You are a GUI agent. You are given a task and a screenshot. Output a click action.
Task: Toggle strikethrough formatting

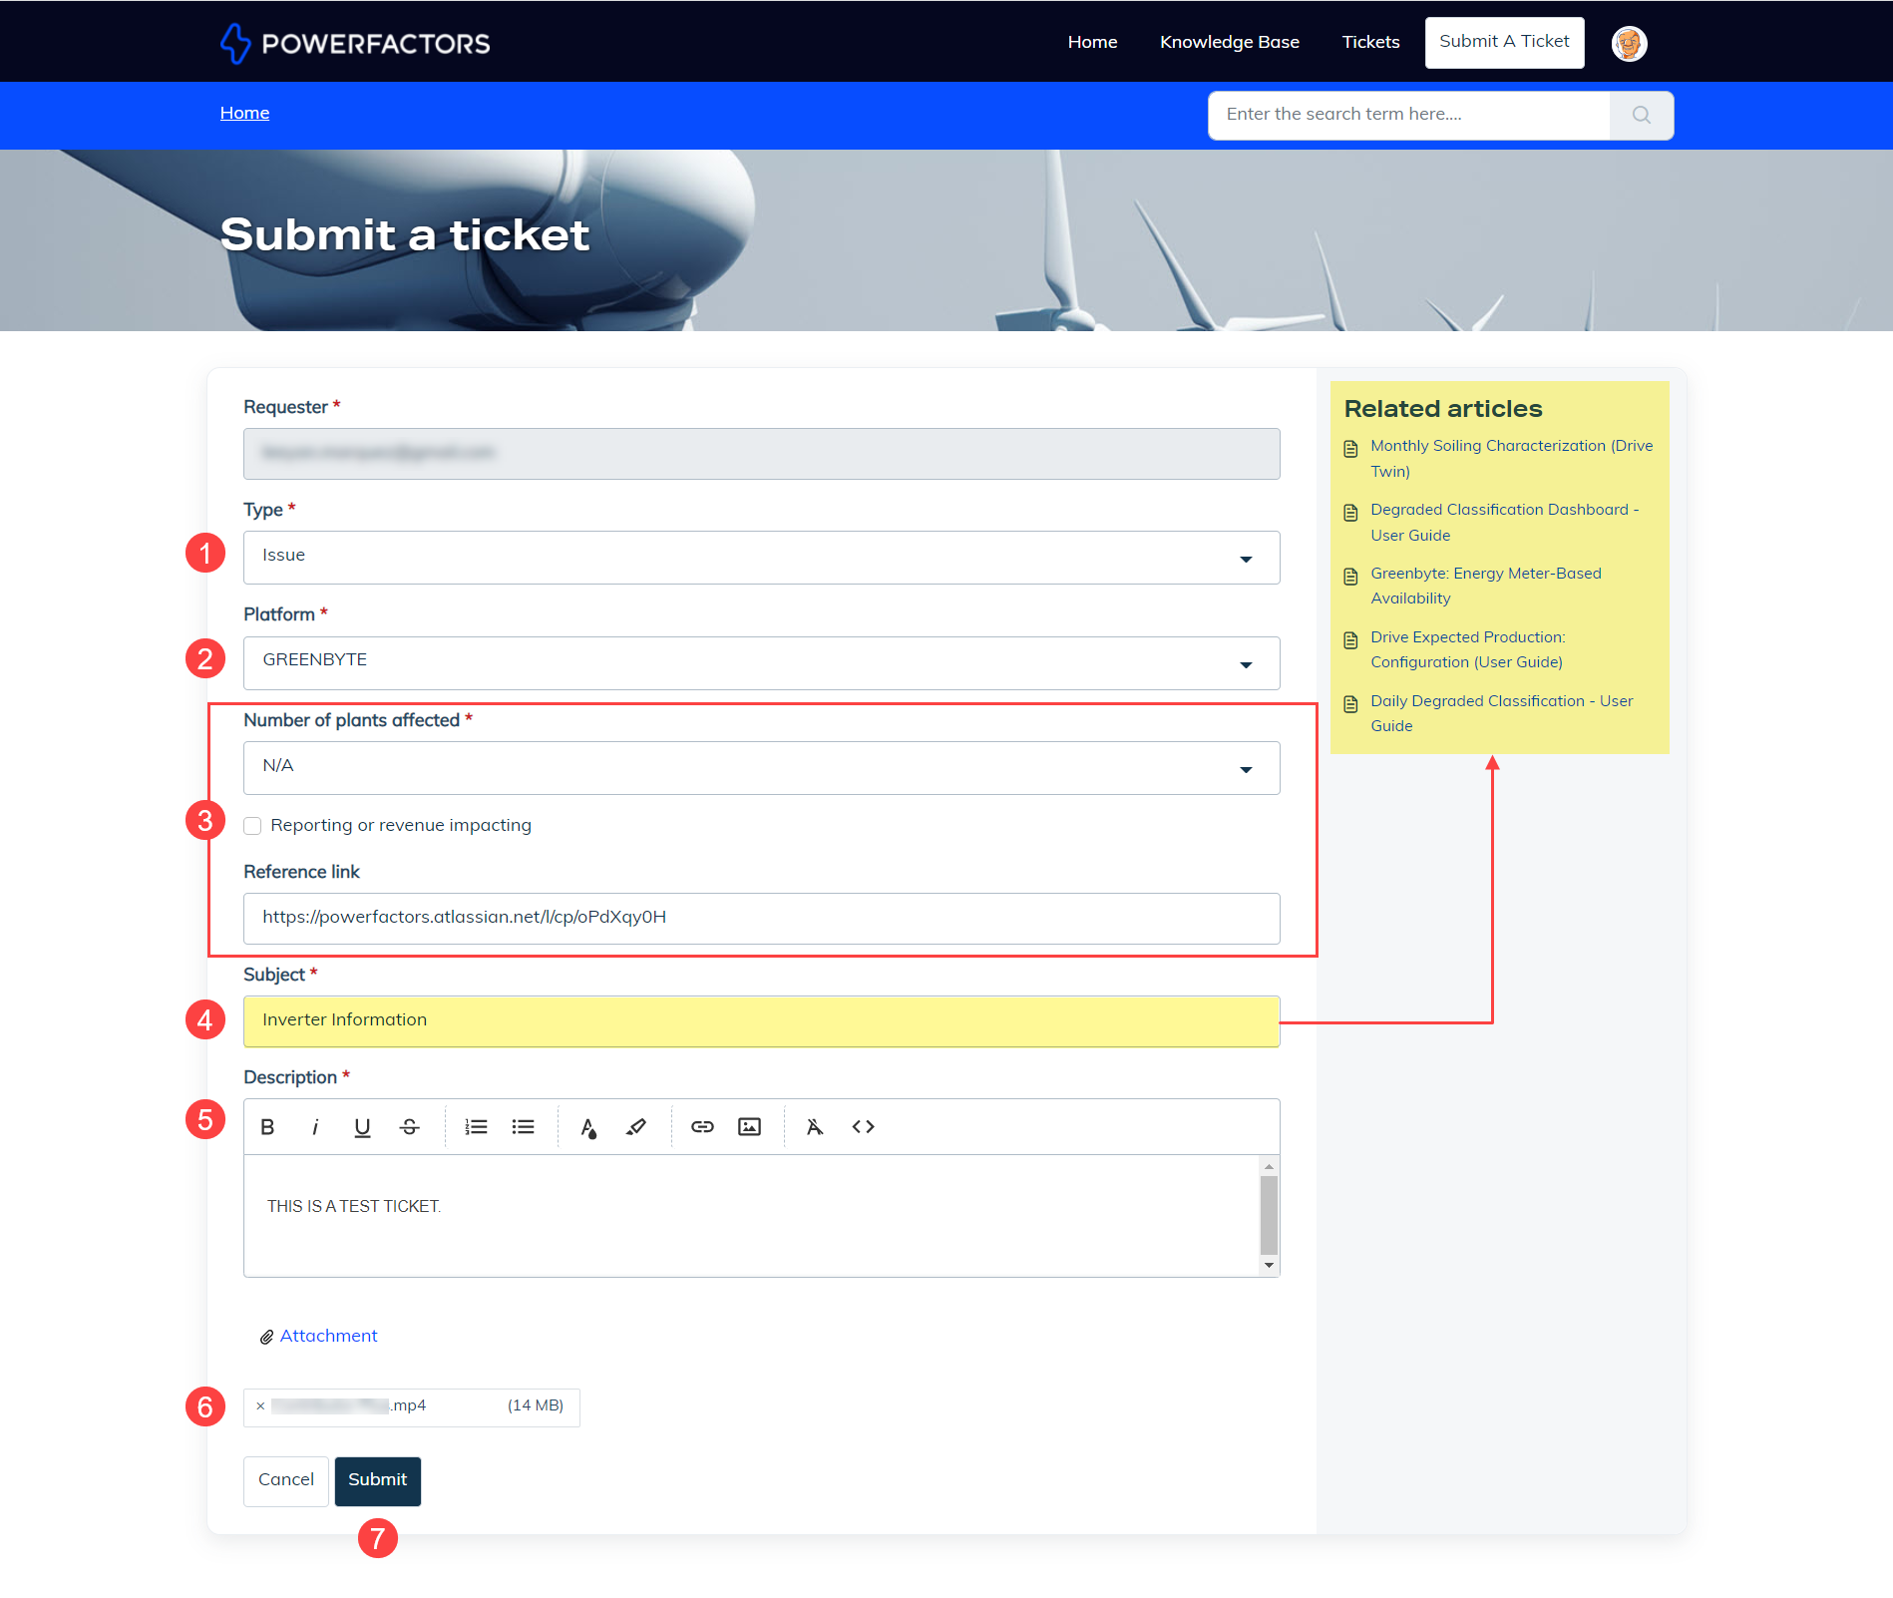click(x=409, y=1126)
